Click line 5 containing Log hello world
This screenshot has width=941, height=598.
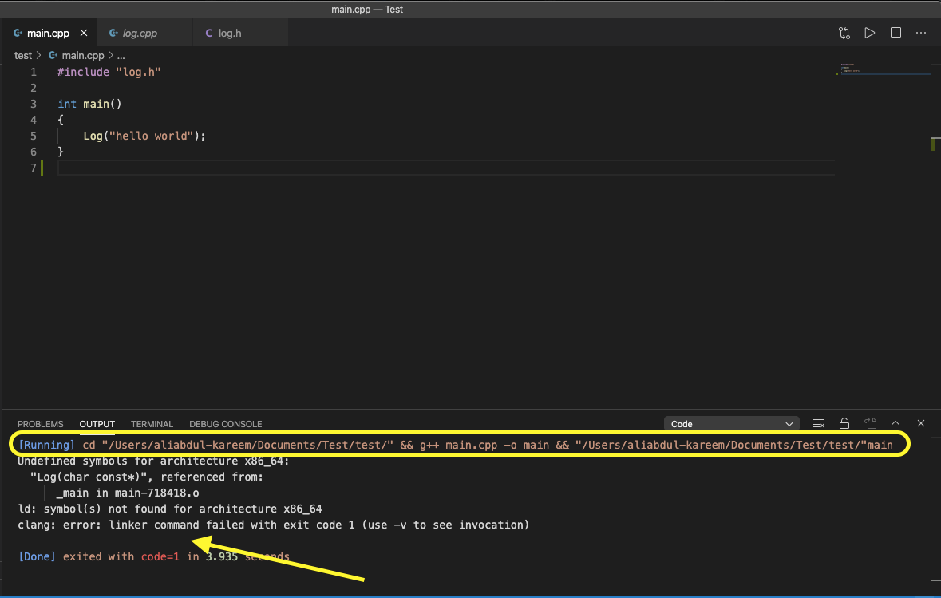coord(144,136)
